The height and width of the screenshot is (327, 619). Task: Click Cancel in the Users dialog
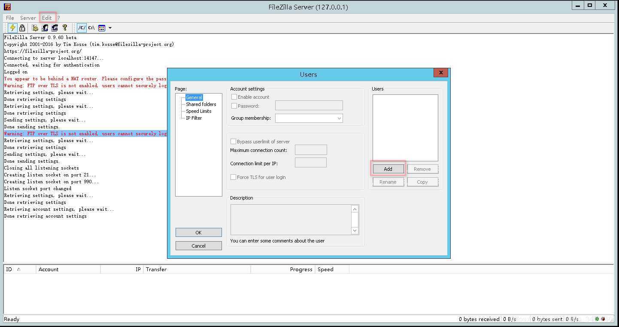pos(198,246)
